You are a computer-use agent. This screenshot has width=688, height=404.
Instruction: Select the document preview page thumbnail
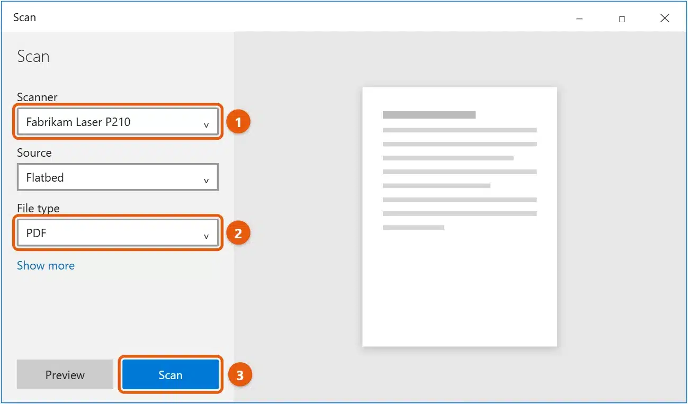tap(460, 217)
